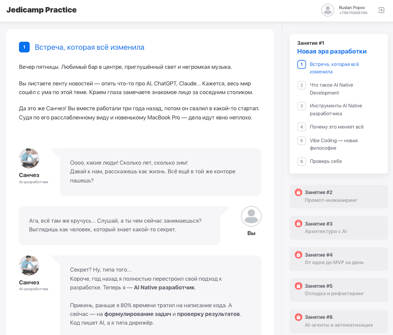Viewport: 393px width, 335px height.
Task: Click the blue step 1 badge in heading
Action: (x=24, y=47)
